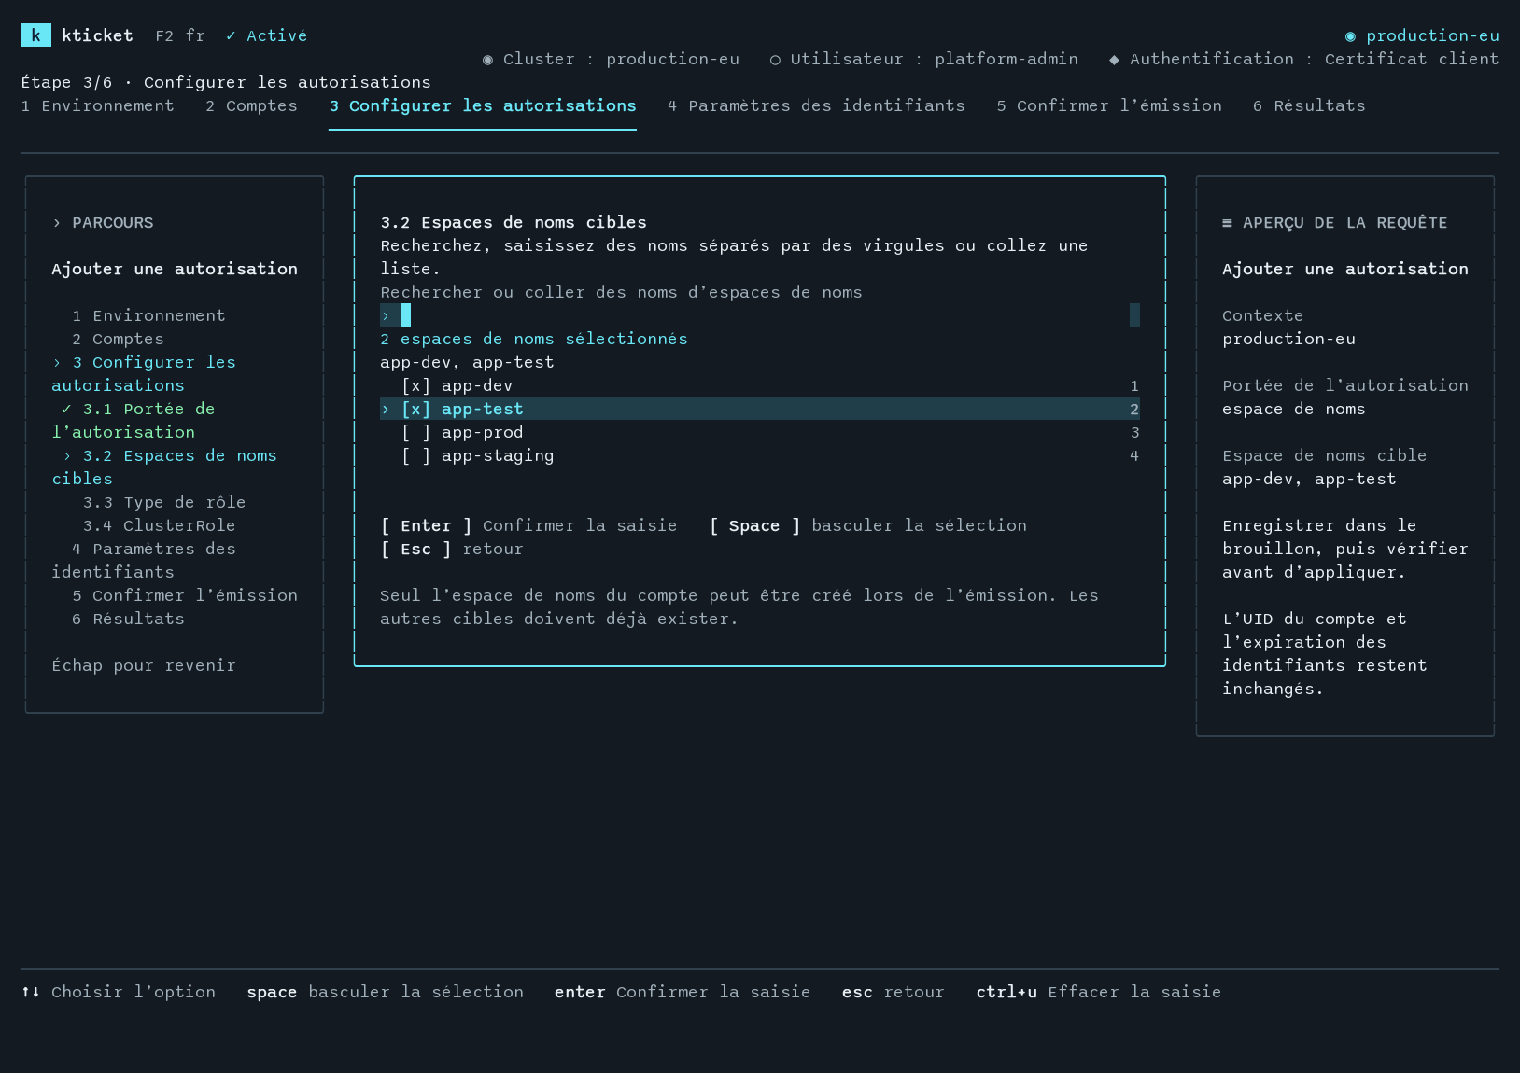This screenshot has height=1073, width=1520.
Task: Select sidebar step 1 Environnement
Action: 148,315
